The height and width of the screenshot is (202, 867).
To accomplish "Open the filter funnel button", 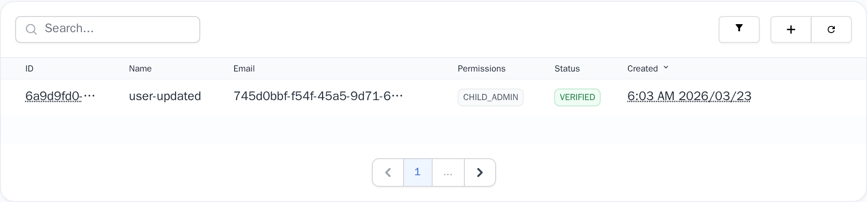I will coord(739,29).
